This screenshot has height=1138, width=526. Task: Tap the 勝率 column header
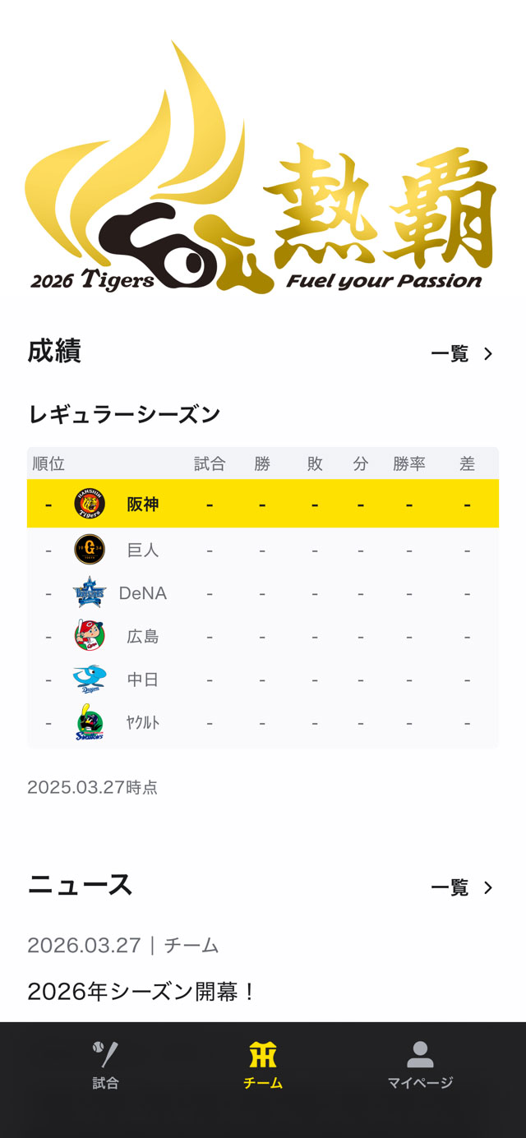pos(408,464)
